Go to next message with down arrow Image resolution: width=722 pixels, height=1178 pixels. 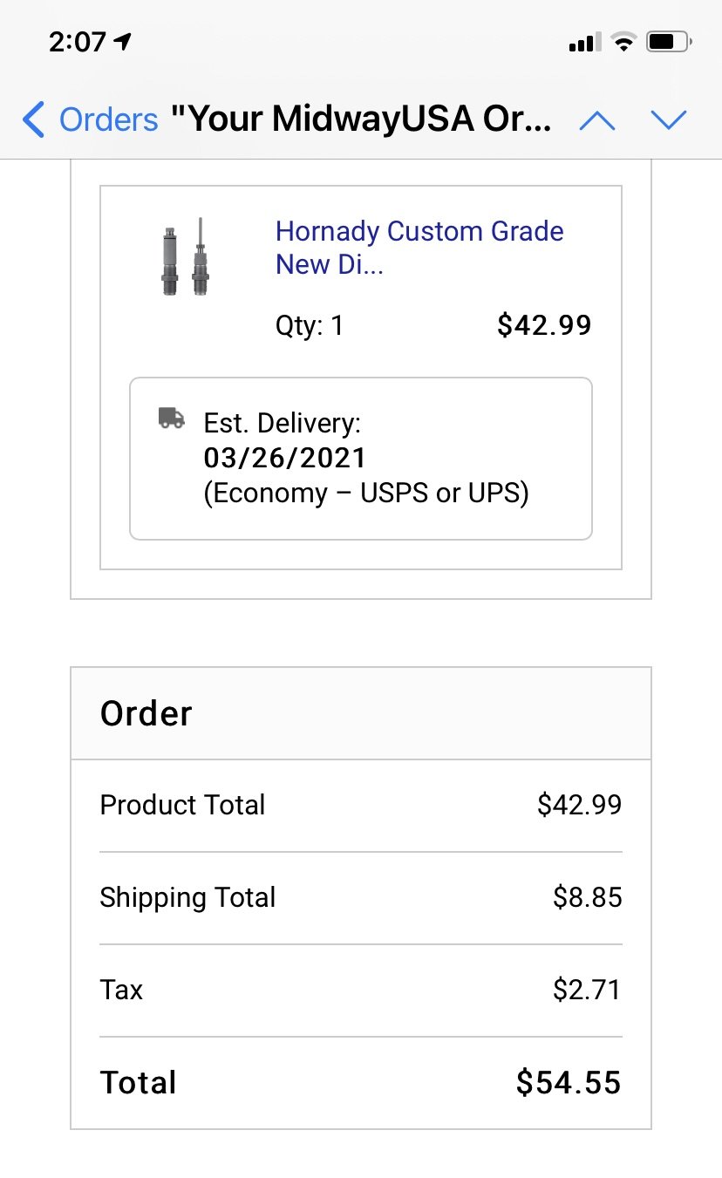point(669,120)
